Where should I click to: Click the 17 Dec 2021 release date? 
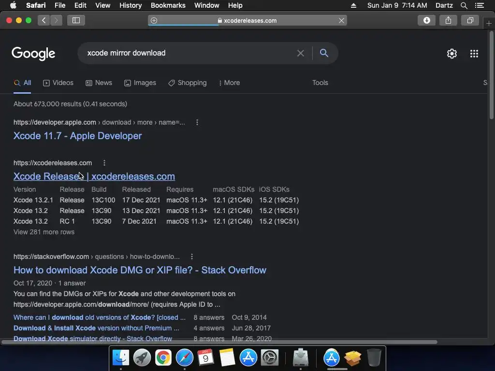pyautogui.click(x=141, y=200)
